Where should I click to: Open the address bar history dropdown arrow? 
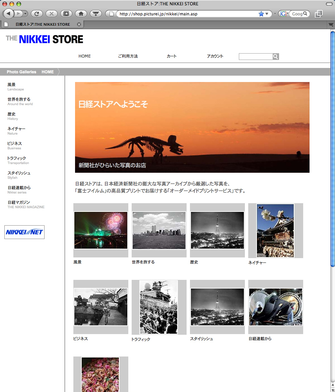267,14
